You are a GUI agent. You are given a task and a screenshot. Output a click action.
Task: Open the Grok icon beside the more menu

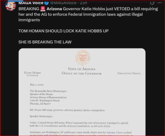152,3
